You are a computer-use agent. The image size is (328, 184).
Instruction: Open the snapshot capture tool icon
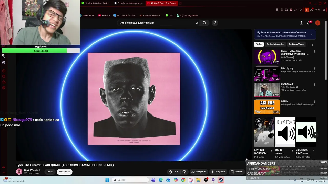(x=286, y=10)
